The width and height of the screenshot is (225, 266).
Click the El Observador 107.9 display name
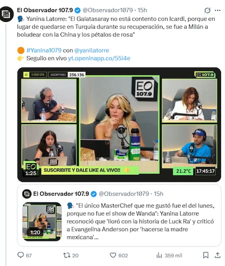[x=45, y=10]
